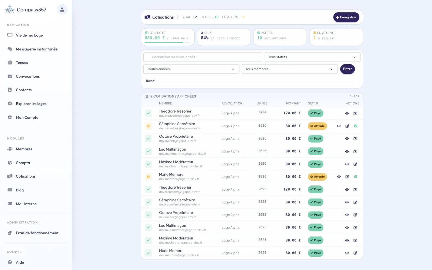This screenshot has width=432, height=270.
Task: View Séraphine Secrétaire's 2026 cotisation details
Action: [339, 126]
